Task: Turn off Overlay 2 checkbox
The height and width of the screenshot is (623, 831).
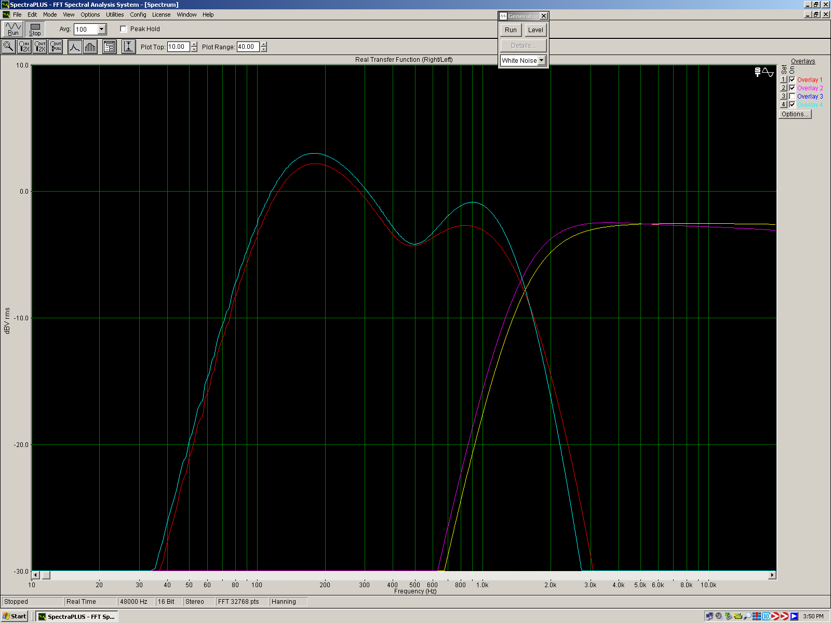Action: (x=792, y=88)
